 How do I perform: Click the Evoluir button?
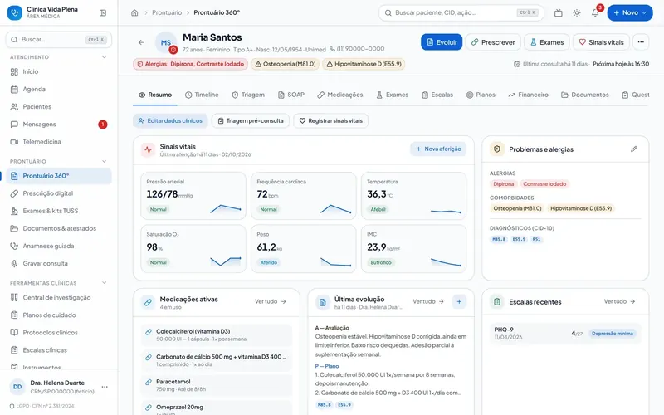tap(442, 42)
